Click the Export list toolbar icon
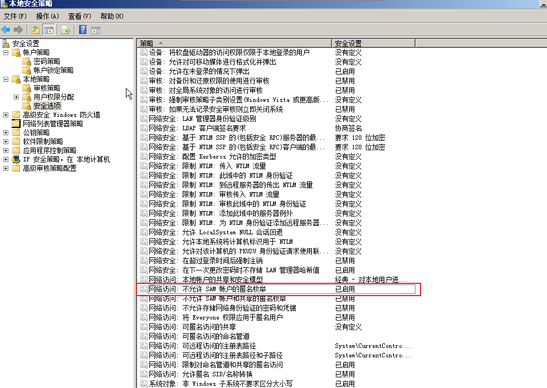547x388 pixels. tap(66, 30)
